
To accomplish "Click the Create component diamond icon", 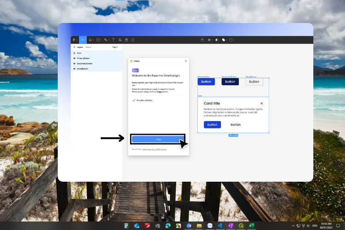I will click(209, 40).
